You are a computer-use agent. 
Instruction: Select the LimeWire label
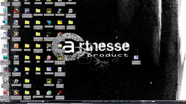pos(38,3)
